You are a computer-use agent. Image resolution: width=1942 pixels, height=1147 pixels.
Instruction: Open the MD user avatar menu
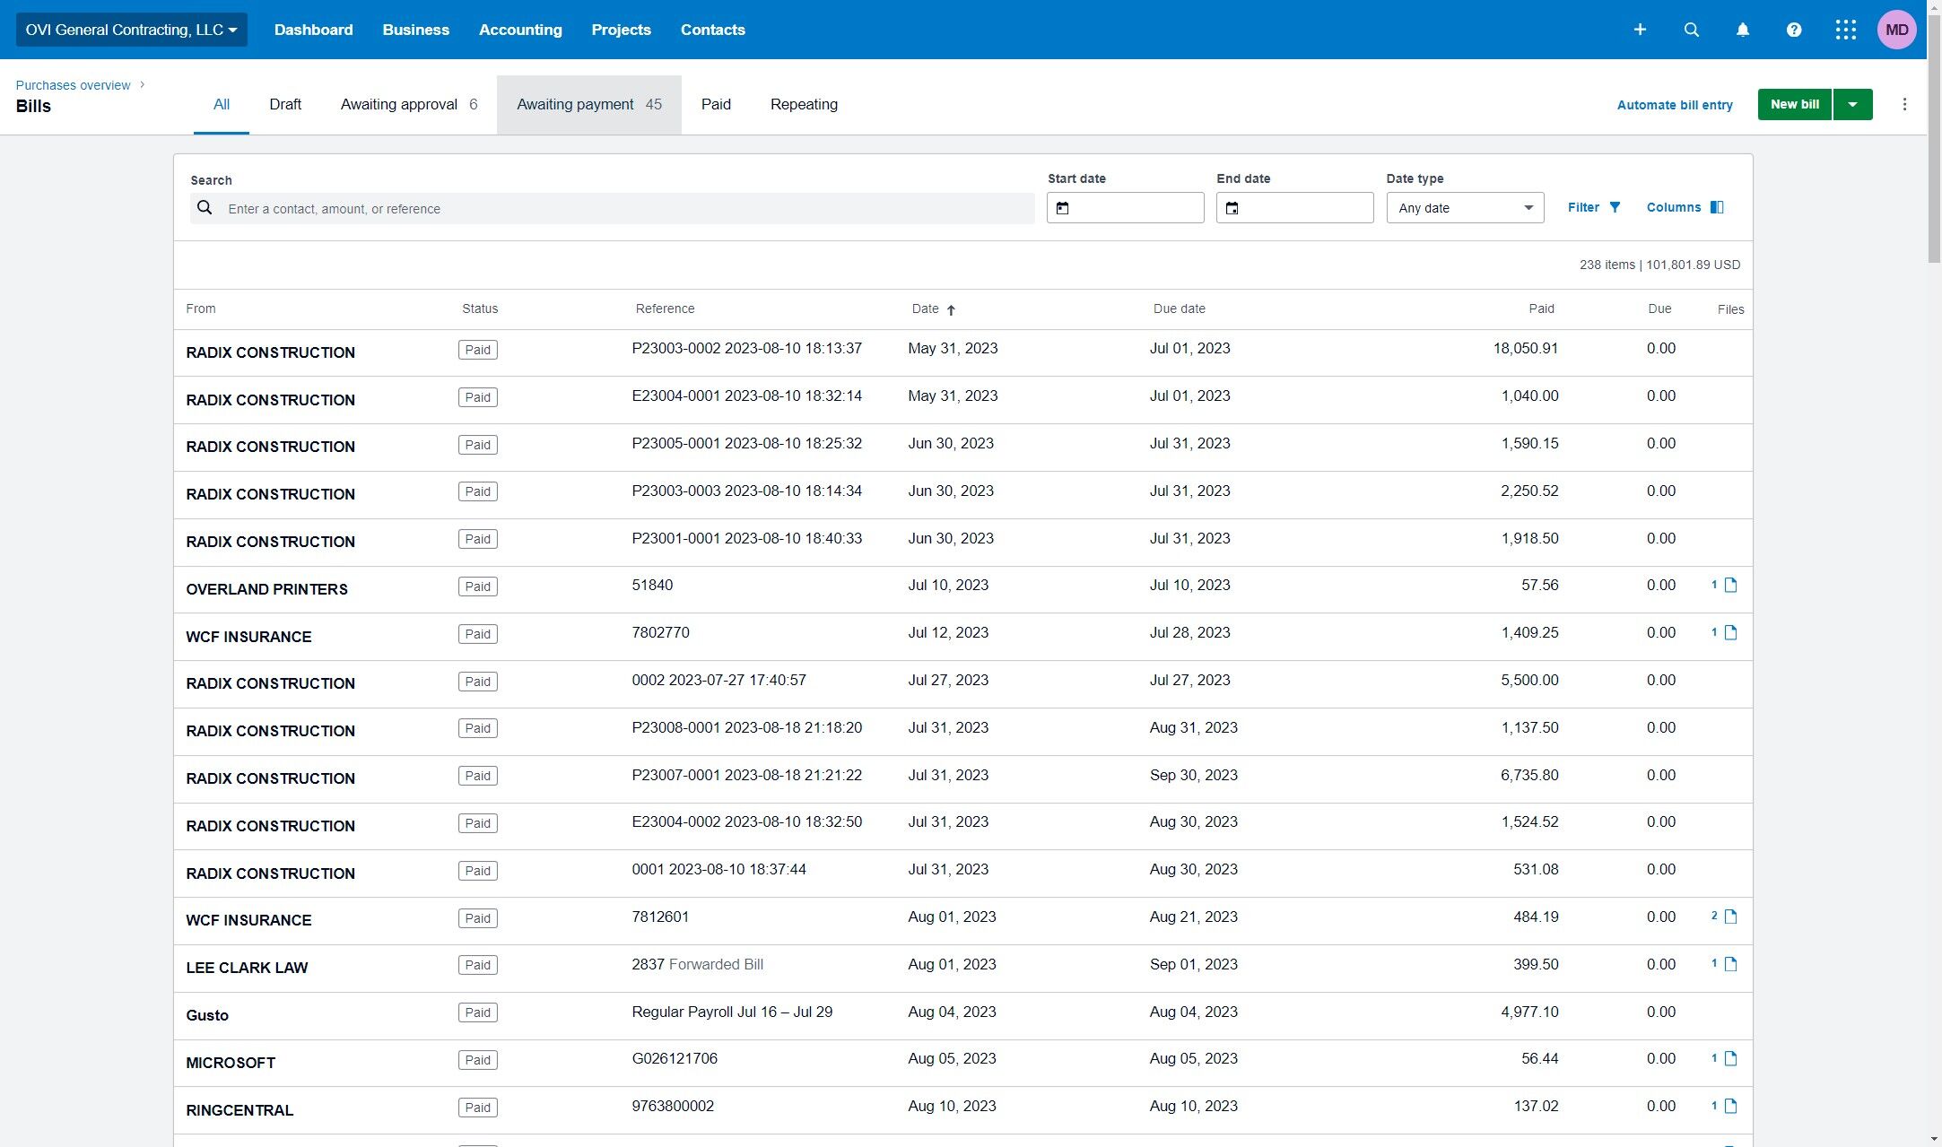coord(1896,30)
